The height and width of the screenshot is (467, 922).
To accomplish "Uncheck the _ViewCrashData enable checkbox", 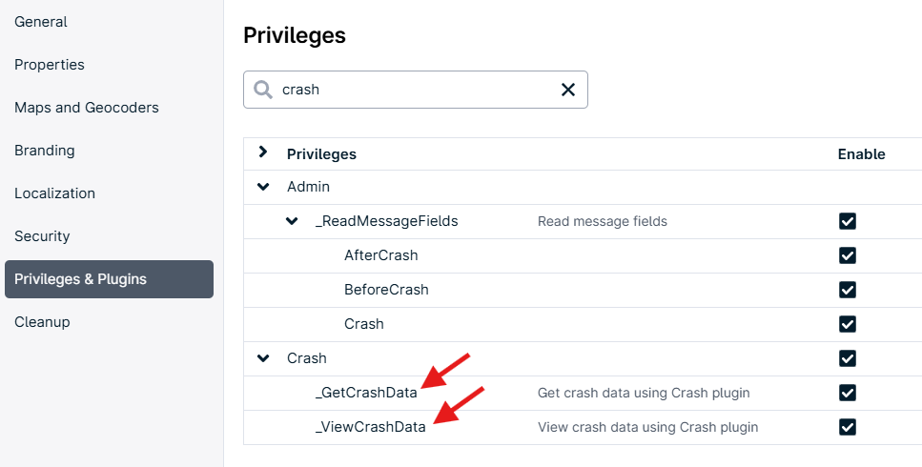I will (x=847, y=427).
